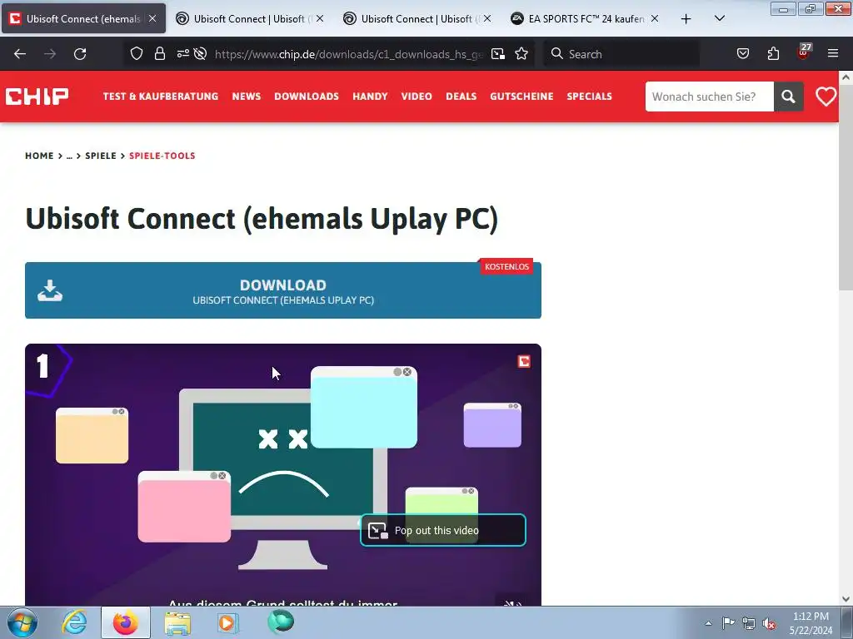Open the Firefox extensions puzzle icon
The image size is (853, 639).
pos(773,53)
